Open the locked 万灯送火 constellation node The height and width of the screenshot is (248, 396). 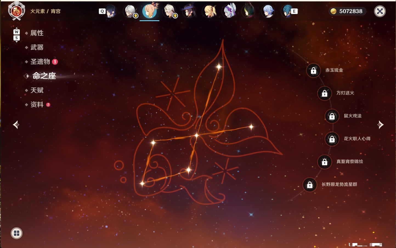325,93
